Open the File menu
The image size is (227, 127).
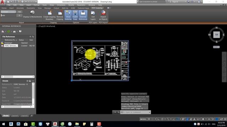(9, 5)
